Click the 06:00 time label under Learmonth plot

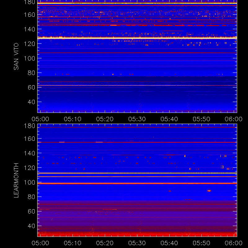click(234, 243)
